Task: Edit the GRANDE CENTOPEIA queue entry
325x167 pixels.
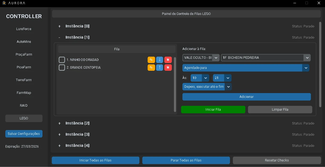Action: (151, 68)
